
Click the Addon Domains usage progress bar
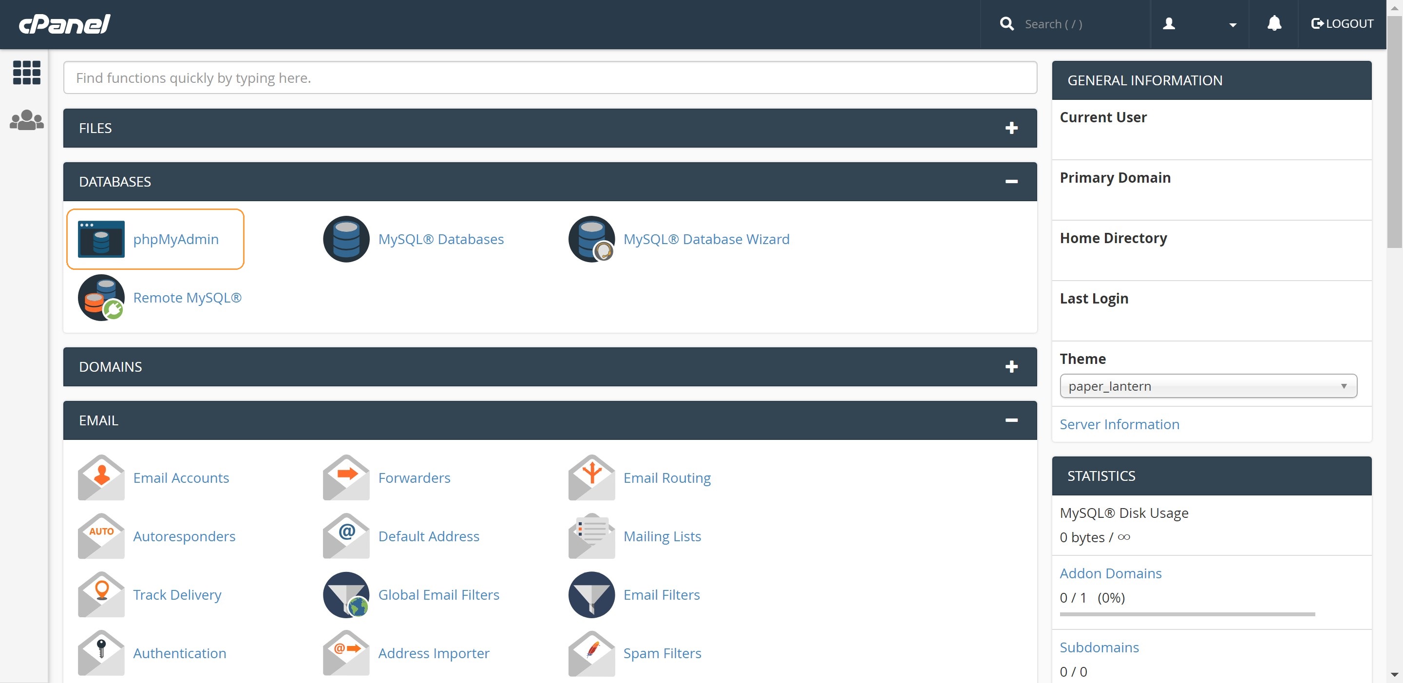tap(1187, 614)
